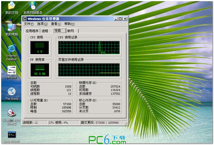Click the CPU 使用记录 history graph
Image resolution: width=214 pixels, height=145 pixels.
tap(89, 48)
